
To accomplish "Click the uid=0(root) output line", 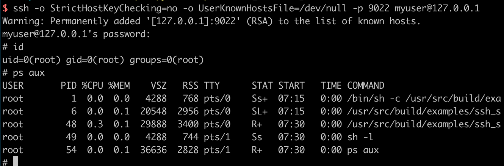I will (103, 60).
